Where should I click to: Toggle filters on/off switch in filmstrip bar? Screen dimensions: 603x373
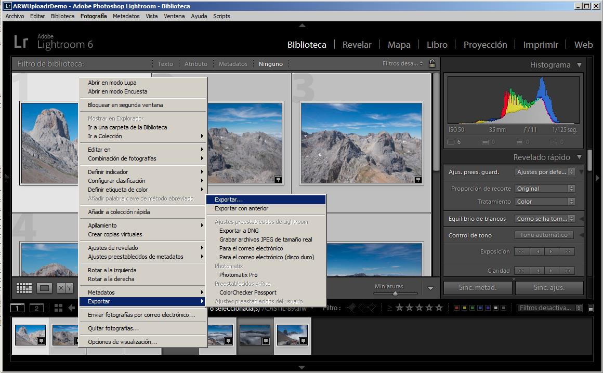591,308
